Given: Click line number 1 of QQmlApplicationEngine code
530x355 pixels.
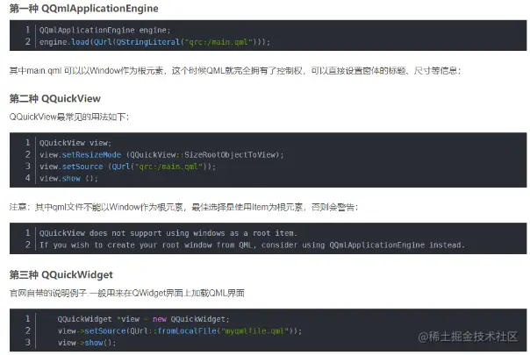Looking at the screenshot, I should click(x=28, y=30).
